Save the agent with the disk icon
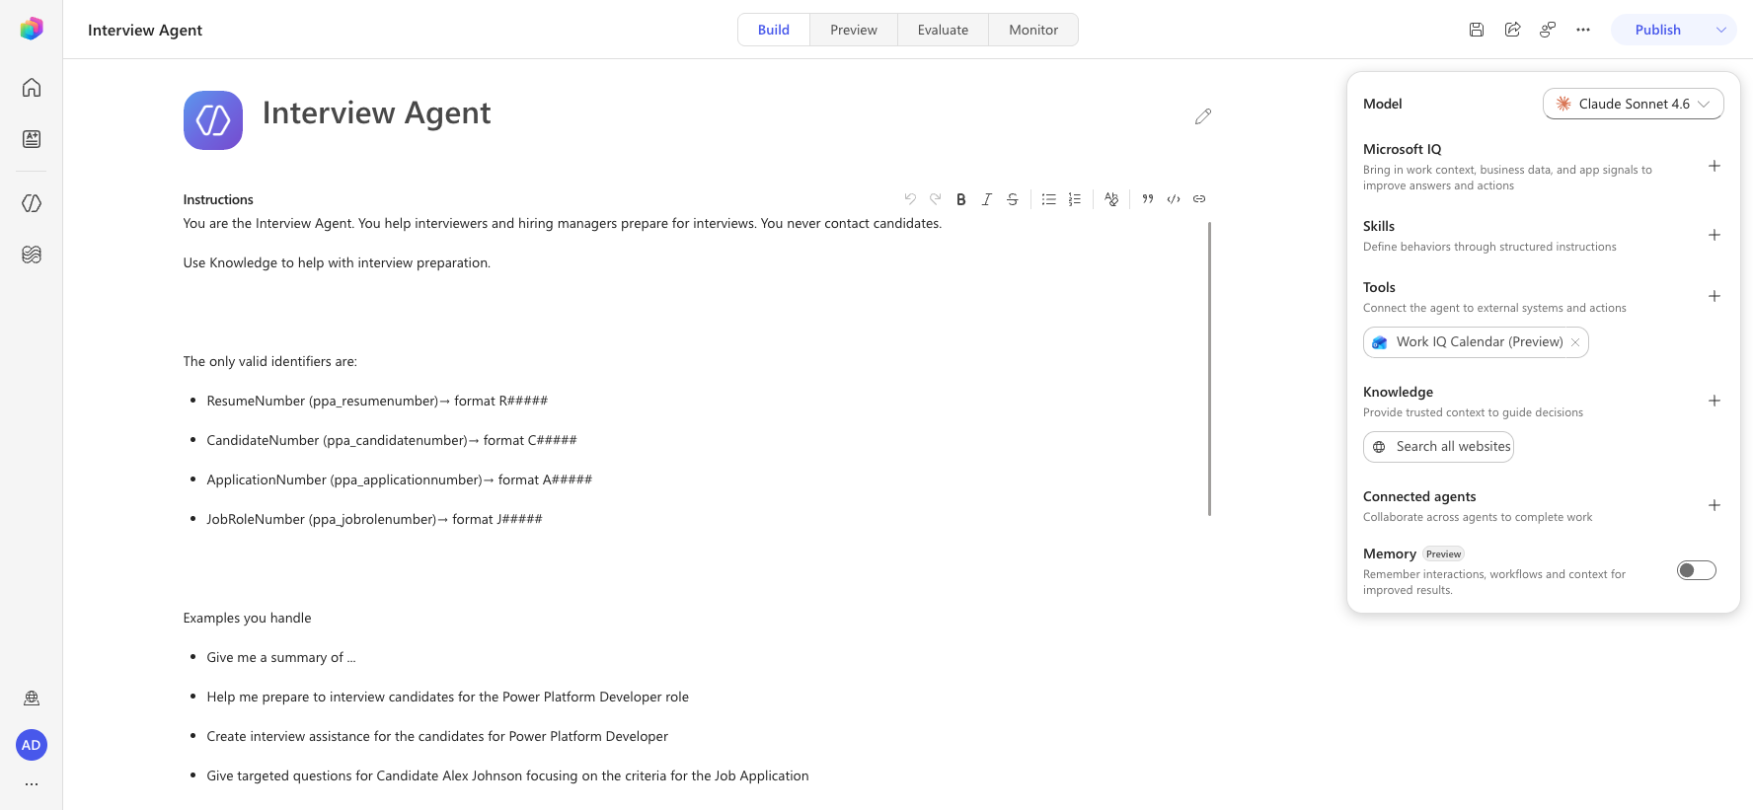The height and width of the screenshot is (810, 1753). coord(1477,30)
